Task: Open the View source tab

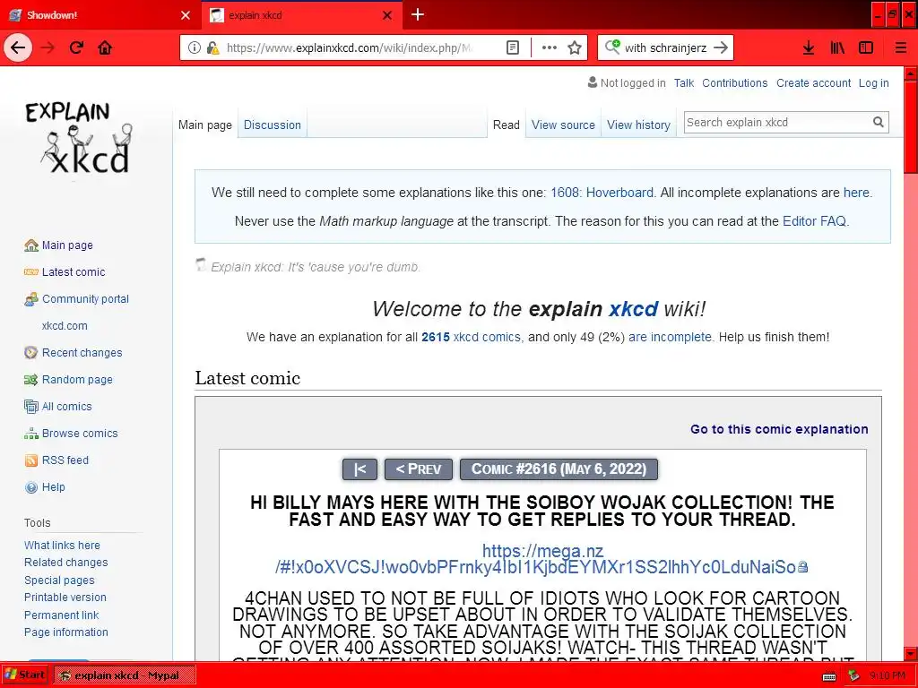Action: point(563,125)
